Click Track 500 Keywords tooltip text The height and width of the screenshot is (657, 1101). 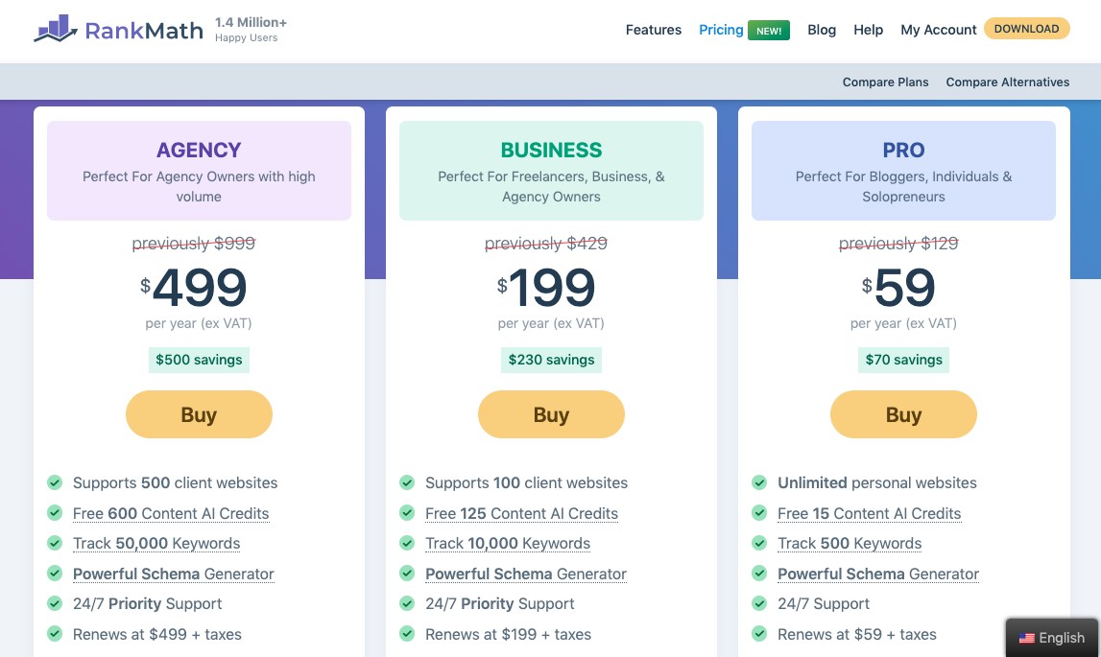point(850,543)
